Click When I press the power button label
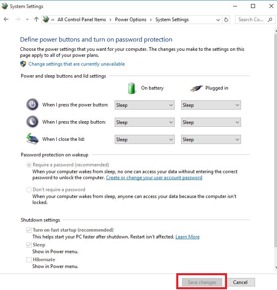Screen dimensions: 277x290 pyautogui.click(x=75, y=105)
